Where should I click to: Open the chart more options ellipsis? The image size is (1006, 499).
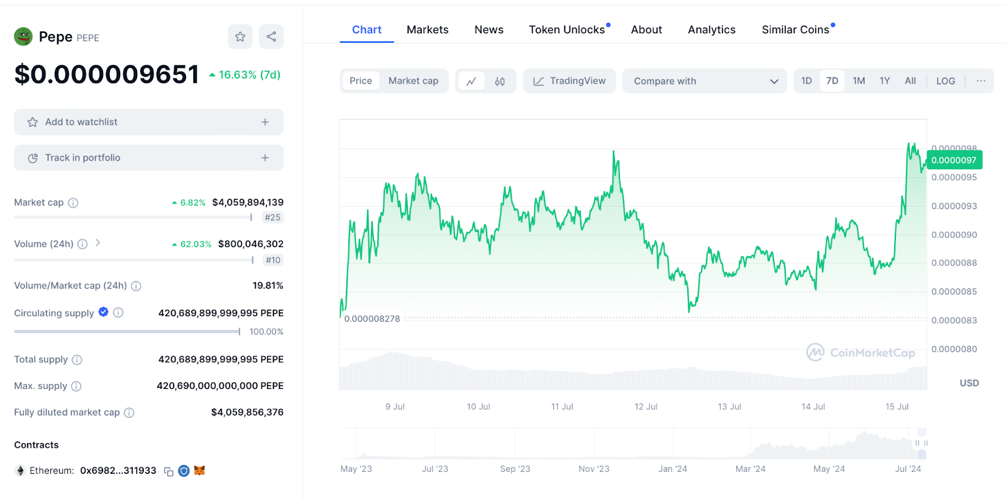pos(981,81)
